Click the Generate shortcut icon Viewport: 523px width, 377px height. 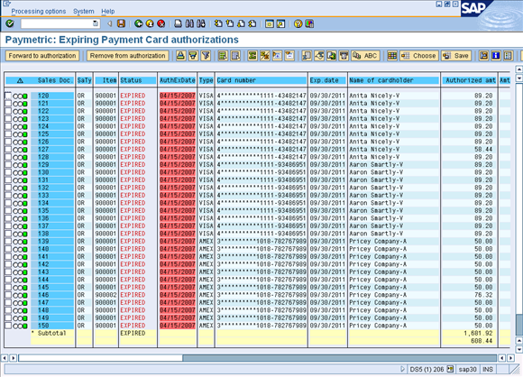tap(280, 23)
